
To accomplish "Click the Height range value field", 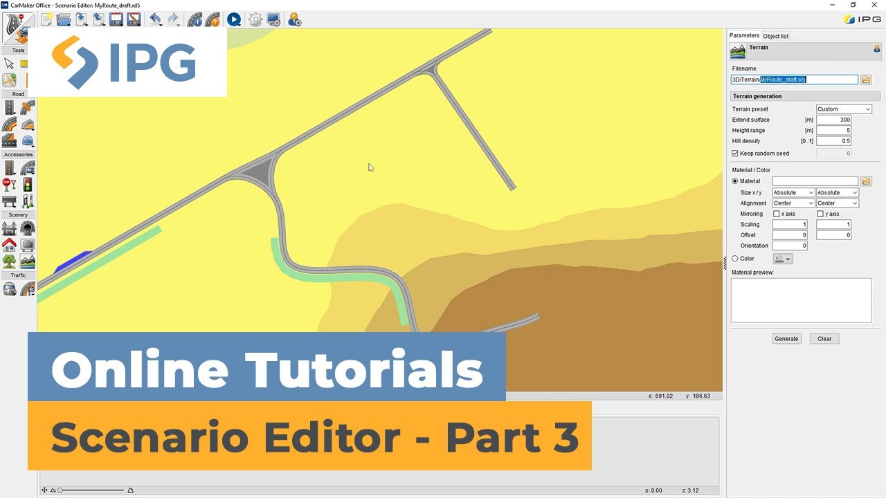I will coord(833,130).
